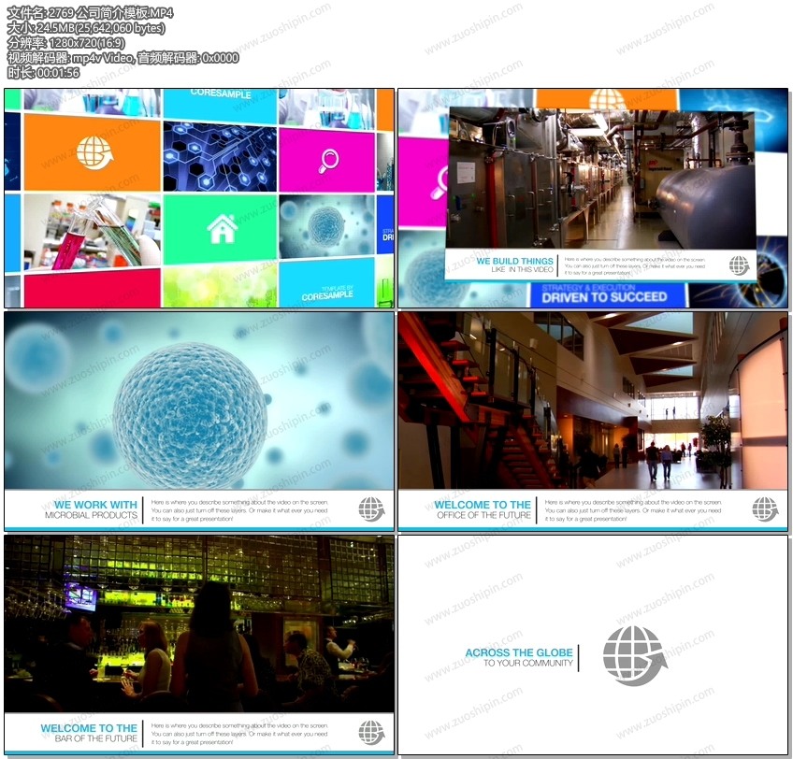Screen dimensions: 793x759
Task: Click the blue hexagon pattern tile
Action: [x=220, y=157]
